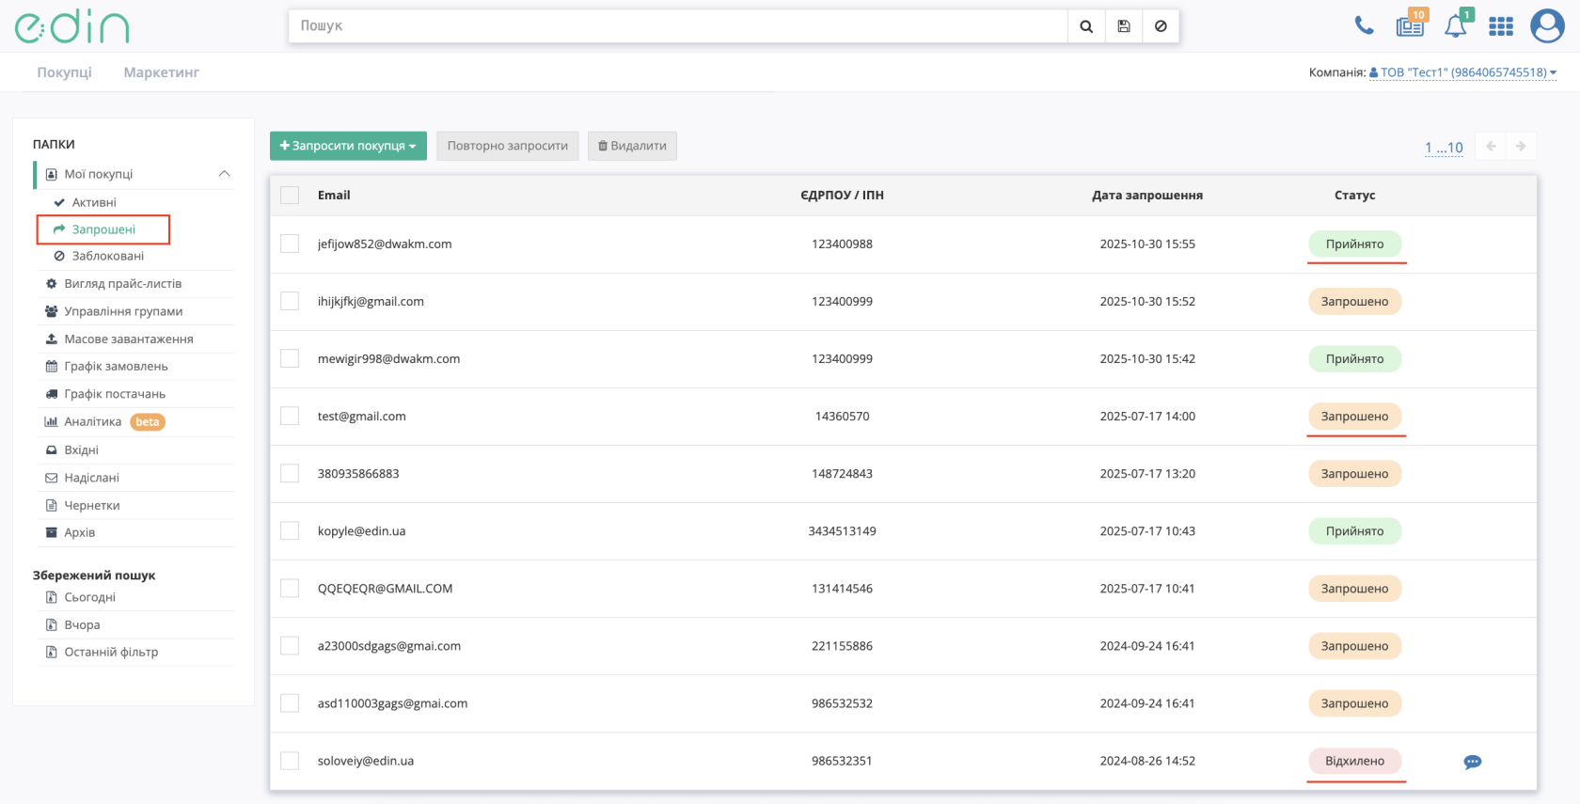The image size is (1580, 804).
Task: Collapse the Мої покупці folder chevron
Action: click(224, 174)
